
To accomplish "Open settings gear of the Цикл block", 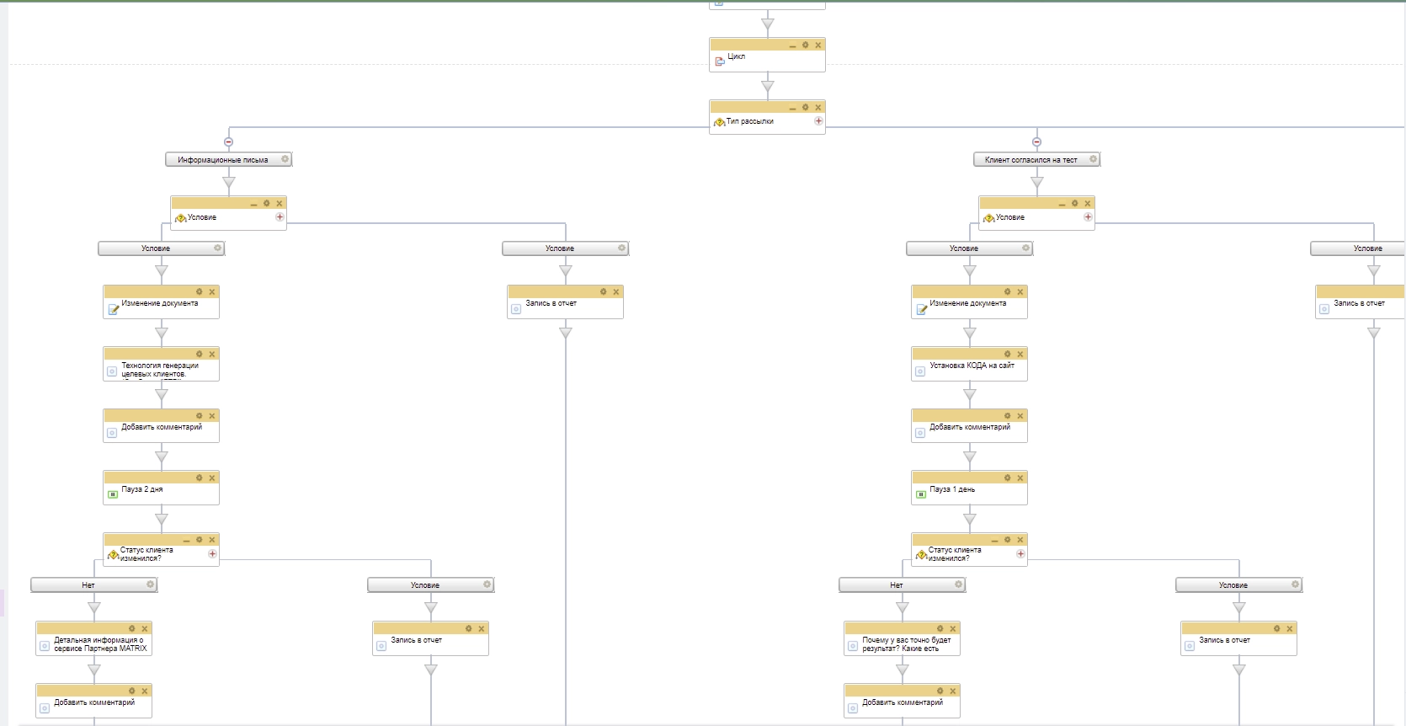I will (805, 45).
